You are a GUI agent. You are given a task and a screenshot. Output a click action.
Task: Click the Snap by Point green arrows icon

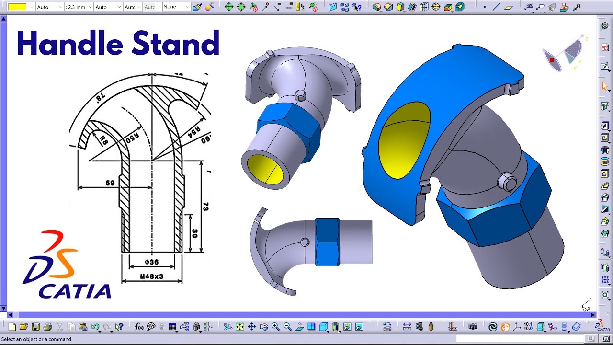pos(229,7)
